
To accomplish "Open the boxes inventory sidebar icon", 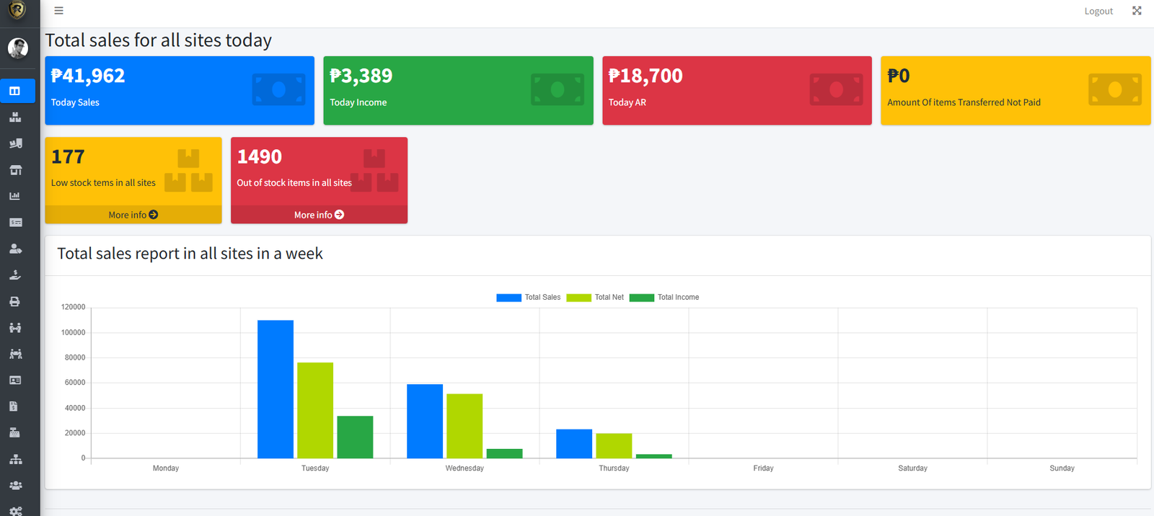I will click(x=15, y=117).
